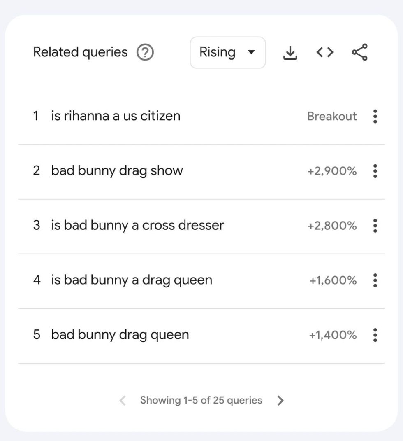
Task: Click the 'Showing 1-5 of 25 queries' label
Action: click(201, 400)
